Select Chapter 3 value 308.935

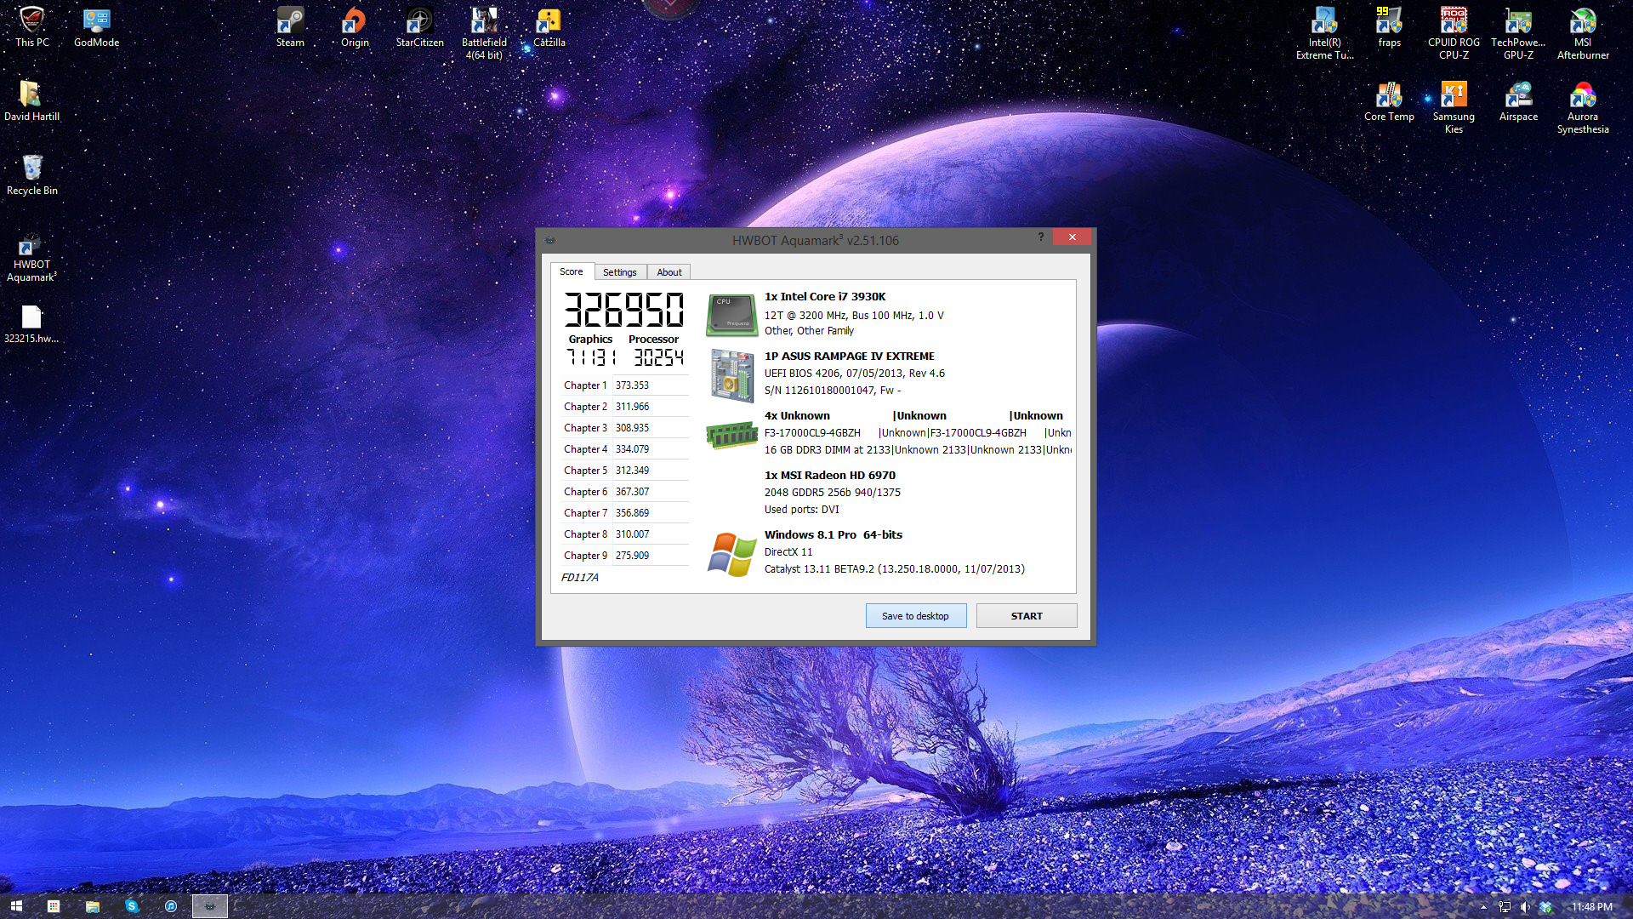pos(632,428)
